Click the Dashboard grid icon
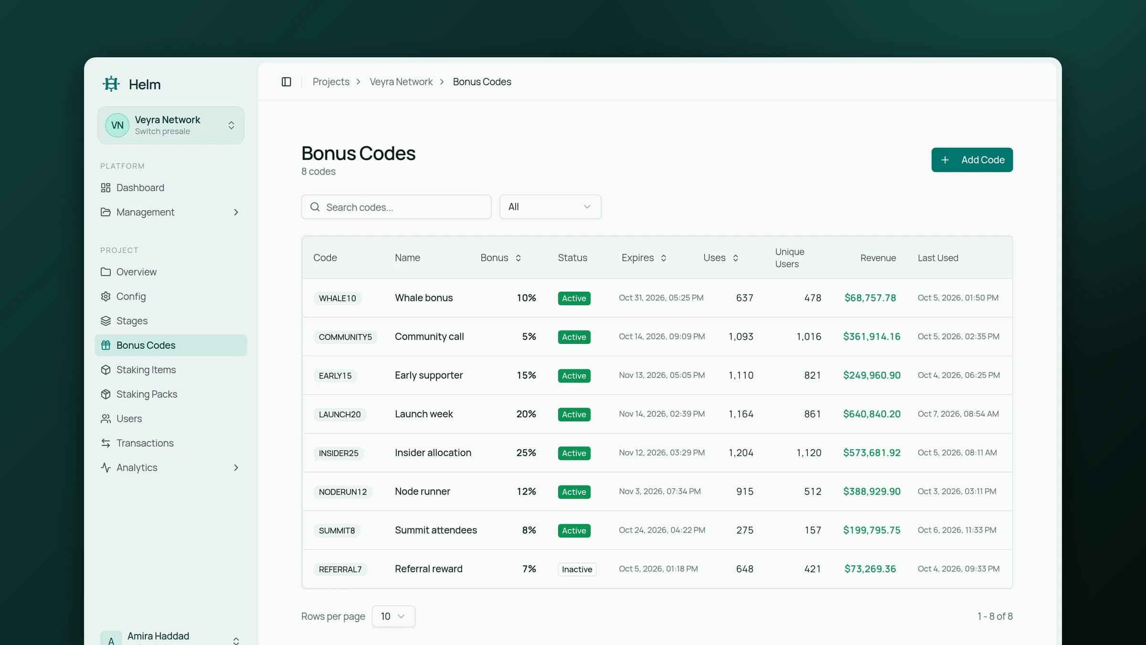 pyautogui.click(x=106, y=188)
